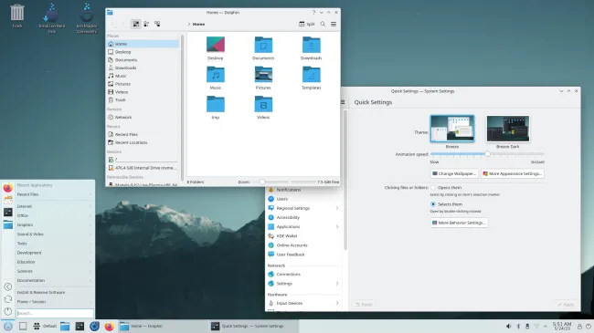Choose the Breeze theme thumbnail
Image resolution: width=594 pixels, height=333 pixels.
click(x=452, y=129)
